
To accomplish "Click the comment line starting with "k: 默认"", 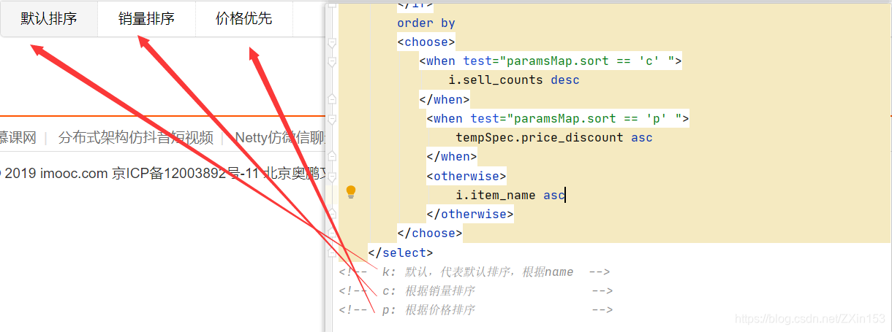I will pyautogui.click(x=475, y=272).
